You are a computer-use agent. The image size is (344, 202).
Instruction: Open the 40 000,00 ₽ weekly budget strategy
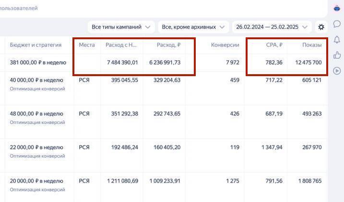(x=36, y=80)
